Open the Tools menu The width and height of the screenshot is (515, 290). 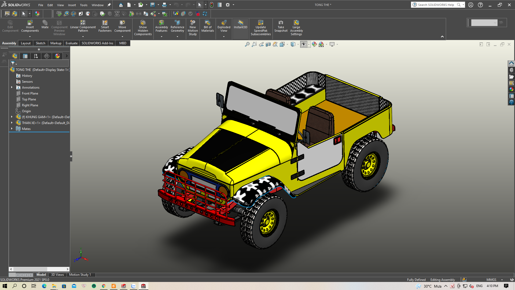(84, 5)
